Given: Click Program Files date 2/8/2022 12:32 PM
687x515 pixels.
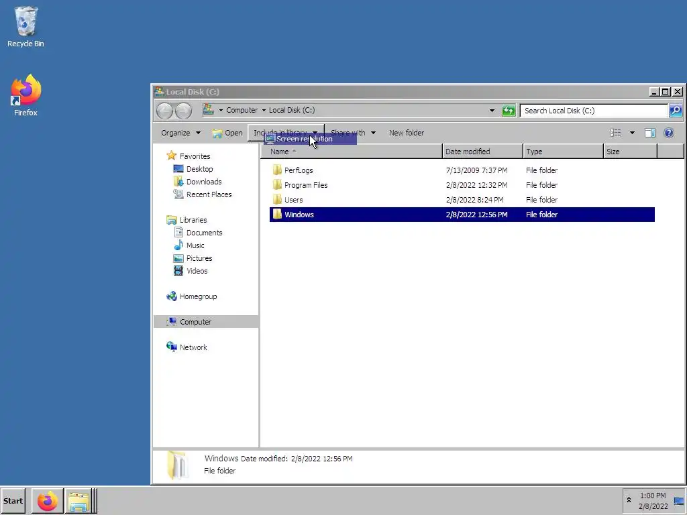Looking at the screenshot, I should tap(477, 185).
